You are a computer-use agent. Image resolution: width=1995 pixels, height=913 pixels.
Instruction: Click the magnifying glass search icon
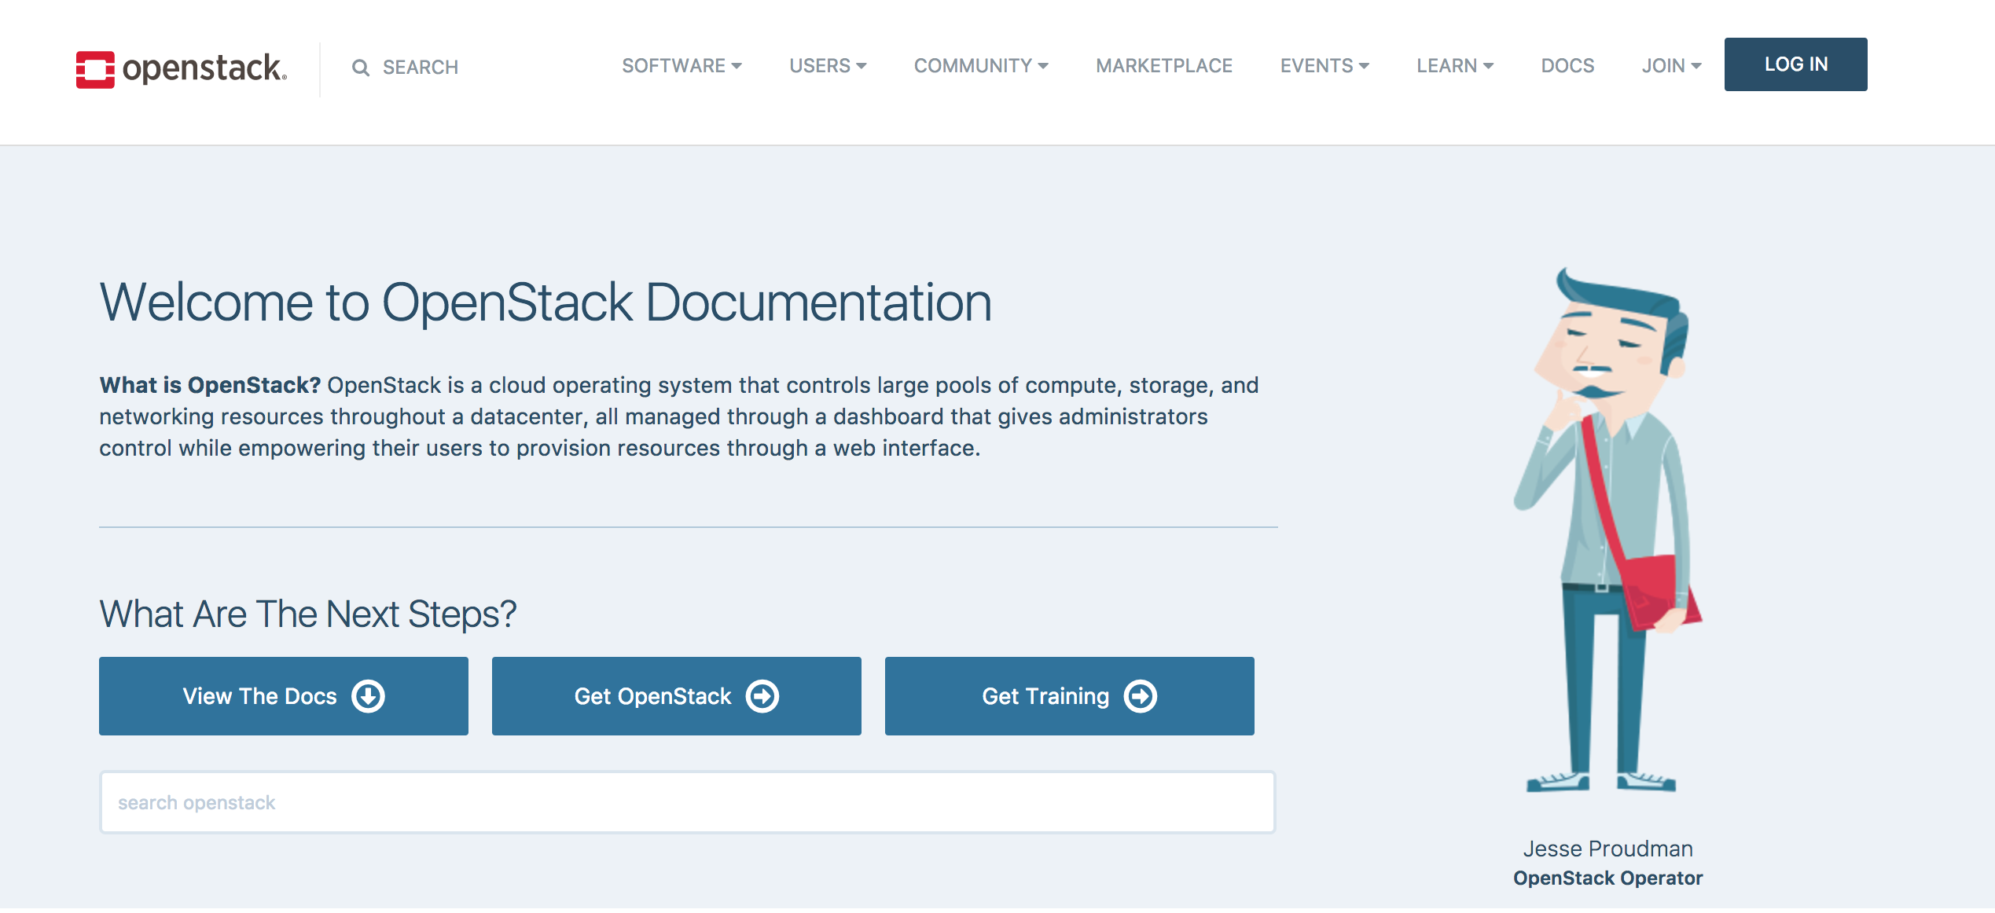click(361, 68)
